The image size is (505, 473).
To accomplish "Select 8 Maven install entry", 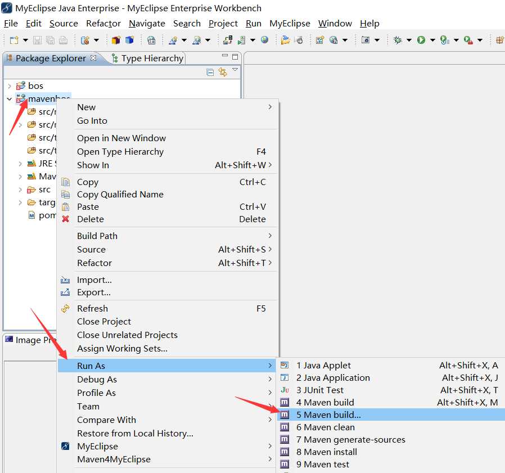I will coord(391,452).
